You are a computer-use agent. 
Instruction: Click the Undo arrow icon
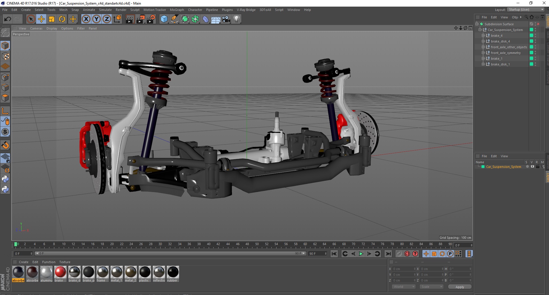(x=7, y=19)
